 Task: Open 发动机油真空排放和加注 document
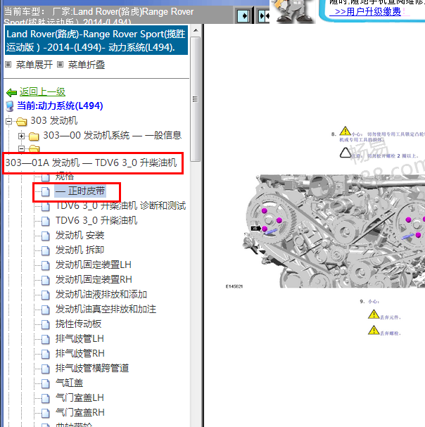tap(106, 309)
